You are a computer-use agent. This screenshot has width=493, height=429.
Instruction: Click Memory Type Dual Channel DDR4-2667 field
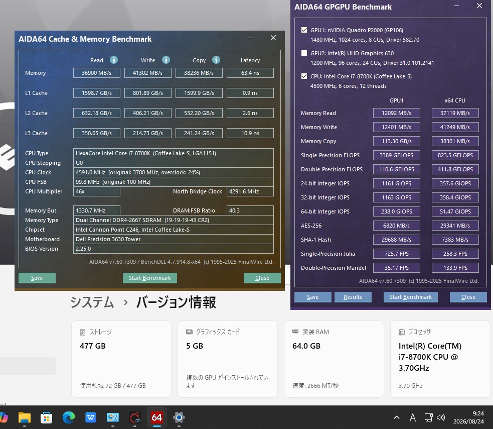point(173,220)
